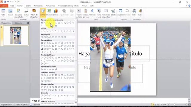Image resolution: width=191 pixels, height=107 pixels.
Task: Insert a Gráfico chart
Action: pyautogui.click(x=56, y=12)
